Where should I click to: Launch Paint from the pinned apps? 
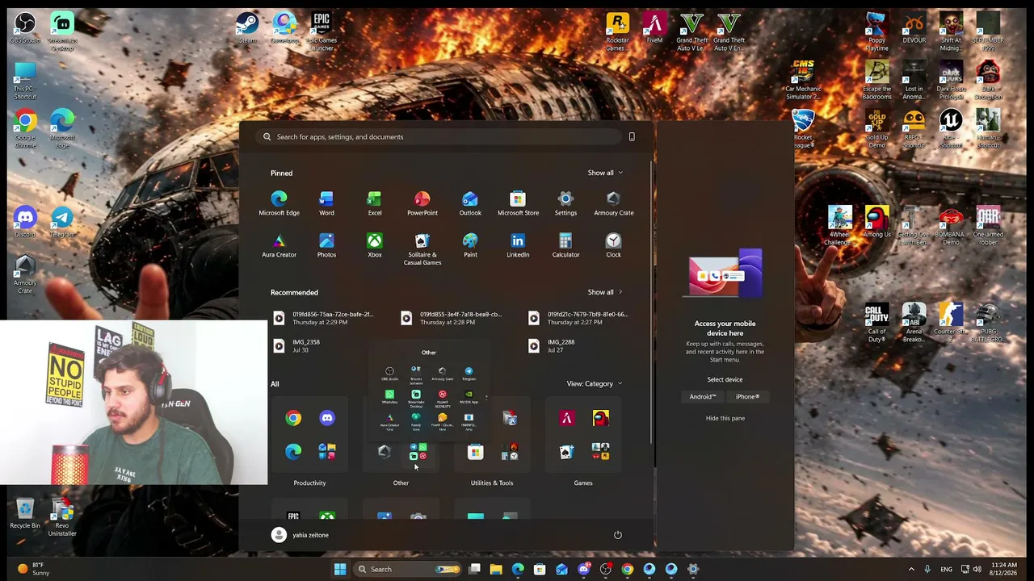(470, 245)
